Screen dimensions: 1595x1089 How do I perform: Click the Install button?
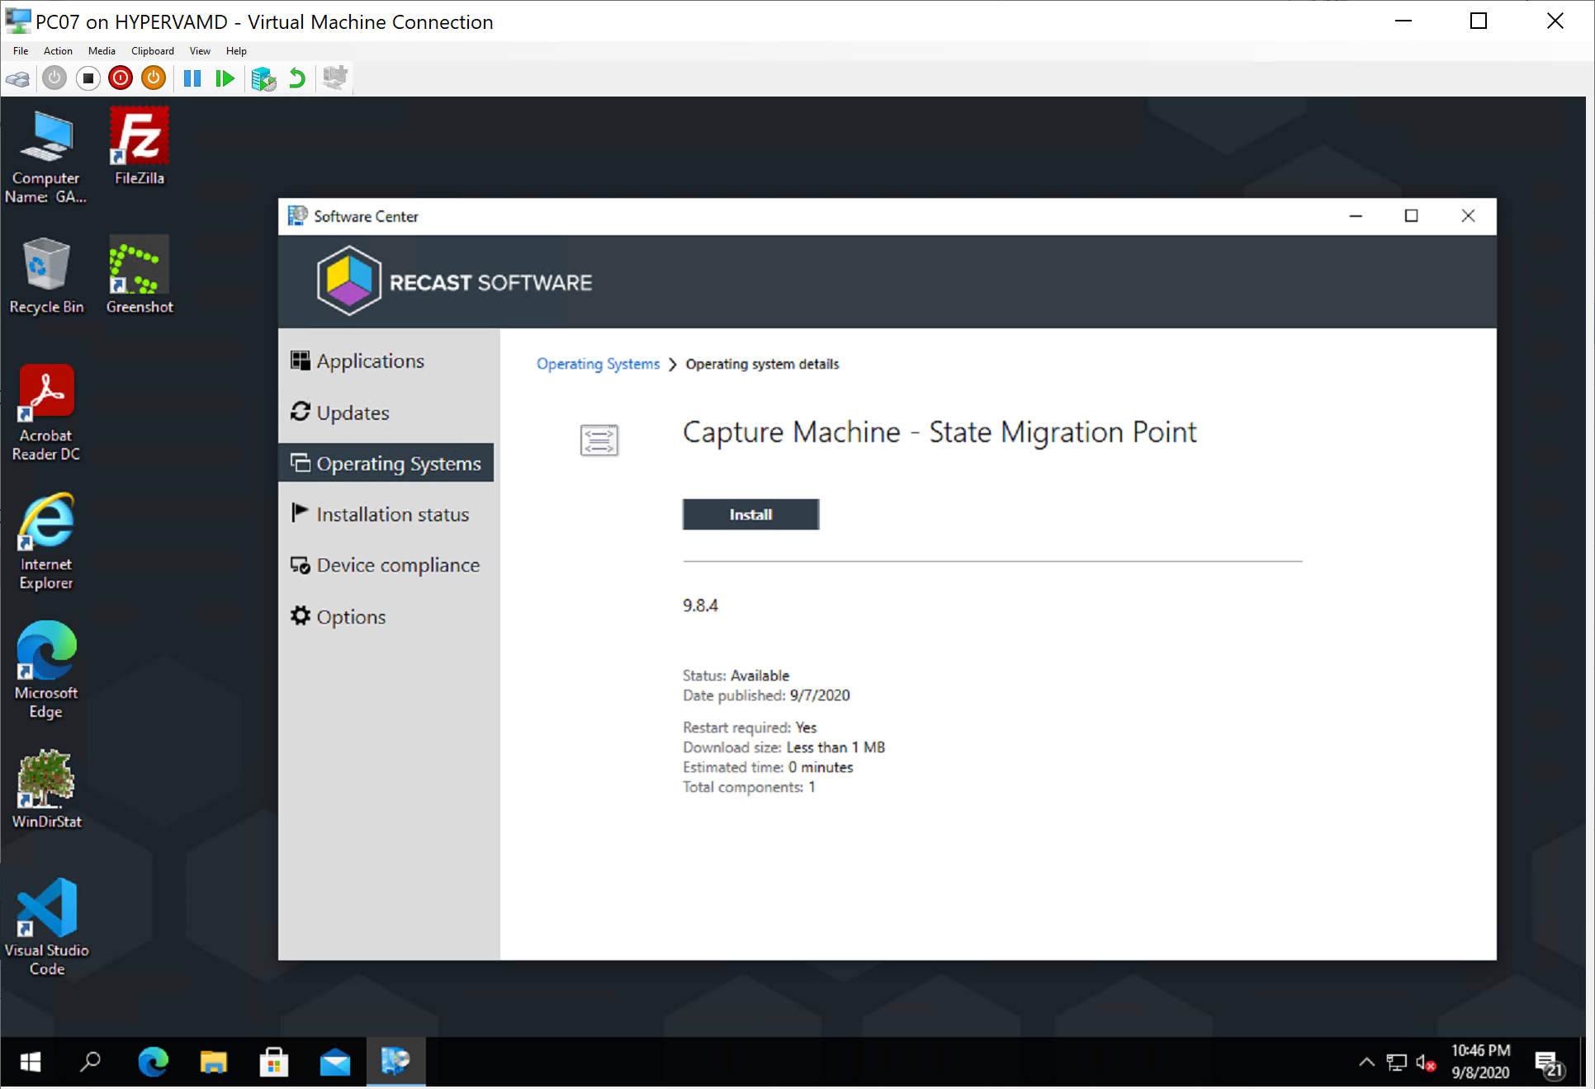(750, 514)
